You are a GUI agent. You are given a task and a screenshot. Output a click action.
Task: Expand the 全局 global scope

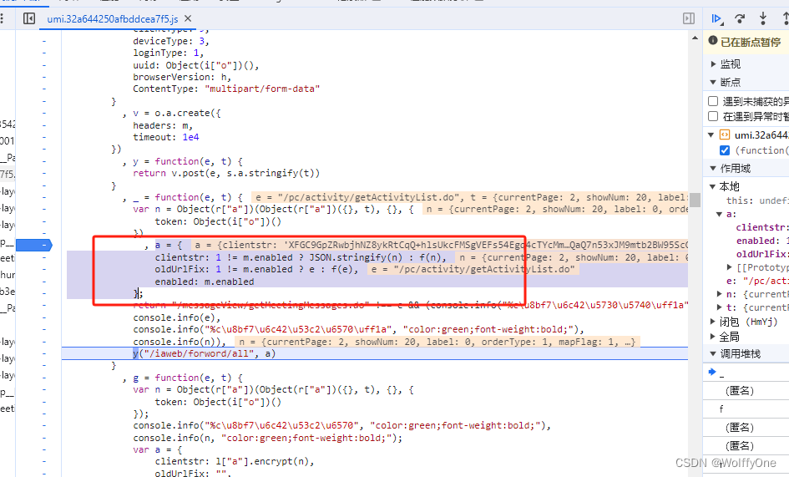(x=712, y=337)
